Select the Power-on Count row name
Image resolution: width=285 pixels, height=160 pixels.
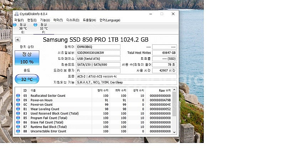tap(41, 105)
